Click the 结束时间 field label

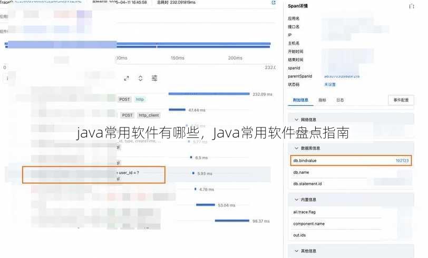coord(295,59)
